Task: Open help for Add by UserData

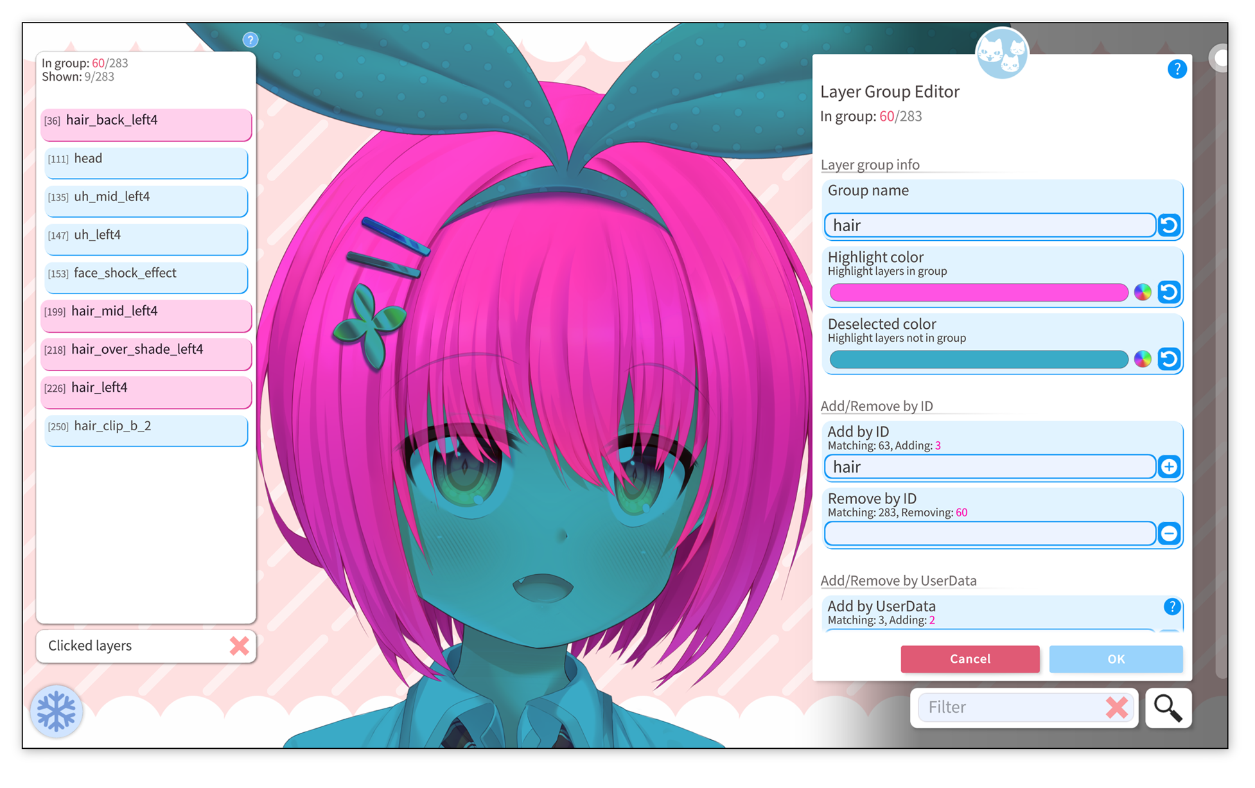Action: click(x=1172, y=607)
